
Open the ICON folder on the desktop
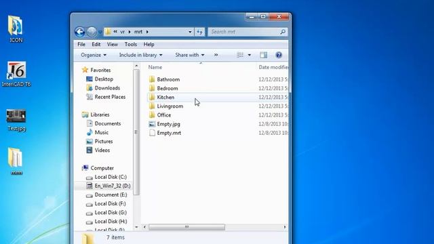pyautogui.click(x=16, y=29)
